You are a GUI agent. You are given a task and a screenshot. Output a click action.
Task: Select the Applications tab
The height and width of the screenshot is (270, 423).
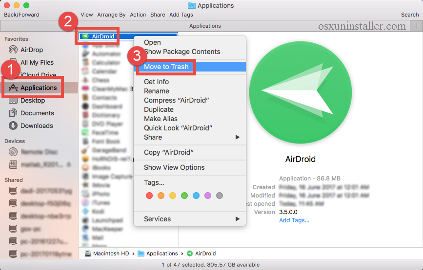pos(205,26)
